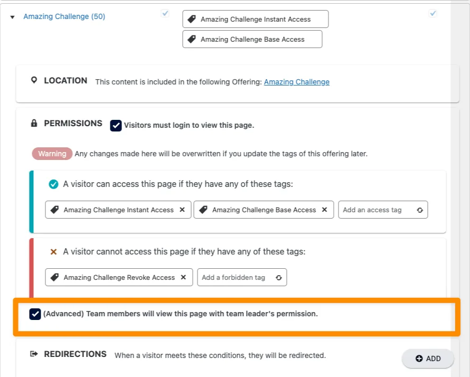Focus the Add a forbidden tag field
Image resolution: width=470 pixels, height=377 pixels.
pos(235,277)
